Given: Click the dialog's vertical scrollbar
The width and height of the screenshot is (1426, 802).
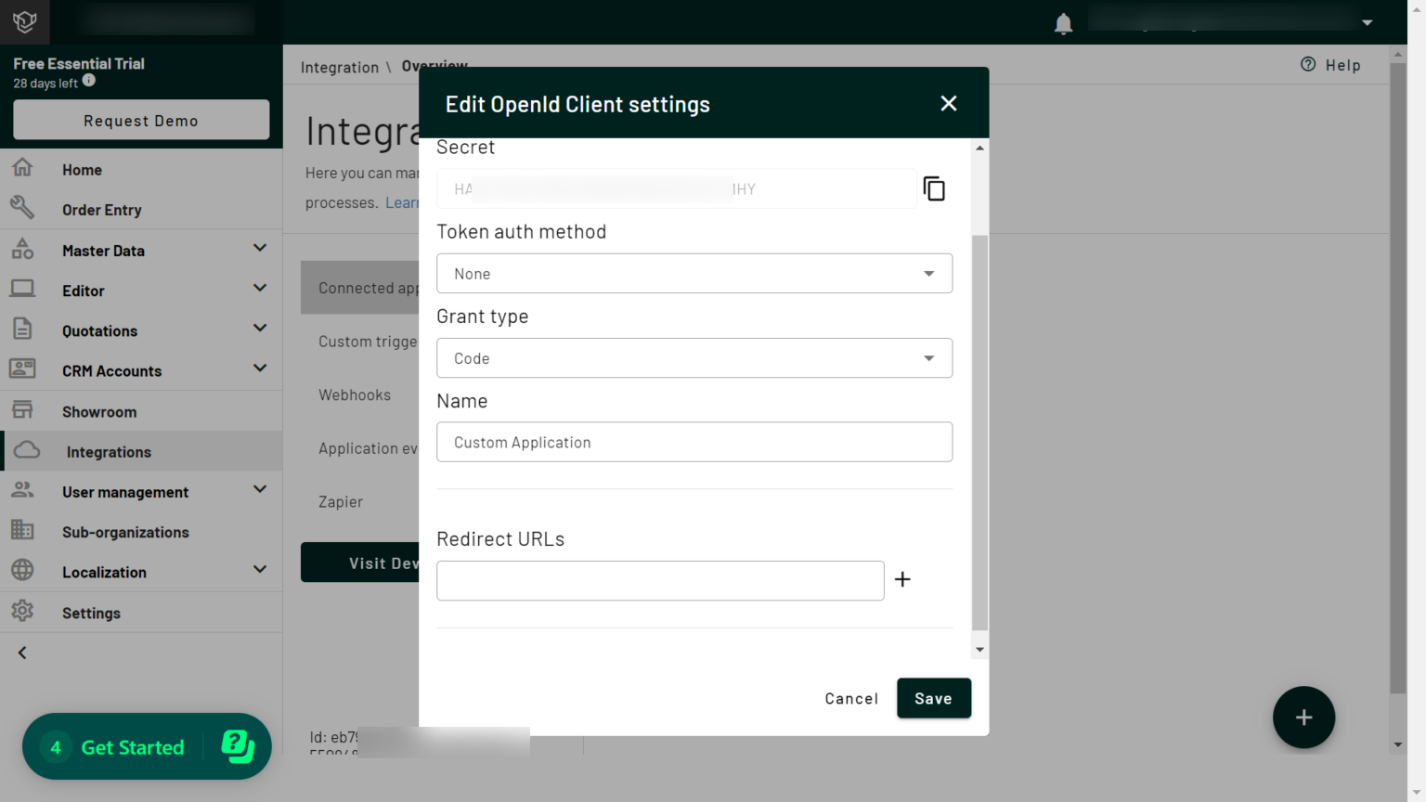Looking at the screenshot, I should (979, 433).
